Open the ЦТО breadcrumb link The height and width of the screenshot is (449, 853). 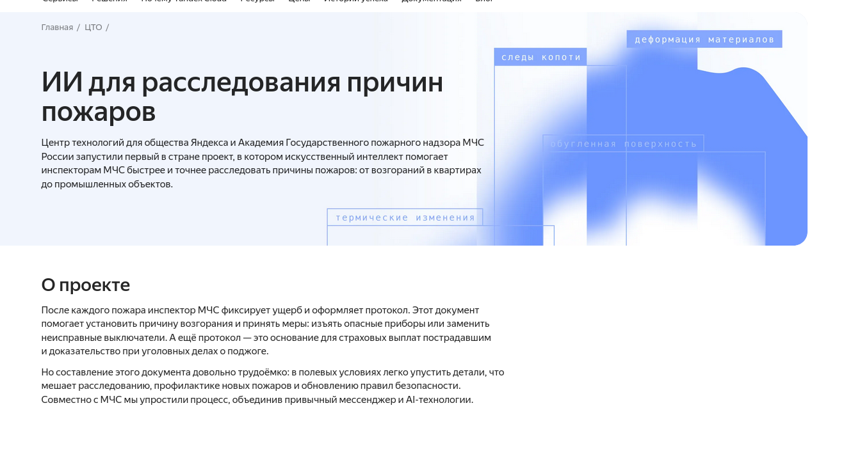[x=93, y=27]
